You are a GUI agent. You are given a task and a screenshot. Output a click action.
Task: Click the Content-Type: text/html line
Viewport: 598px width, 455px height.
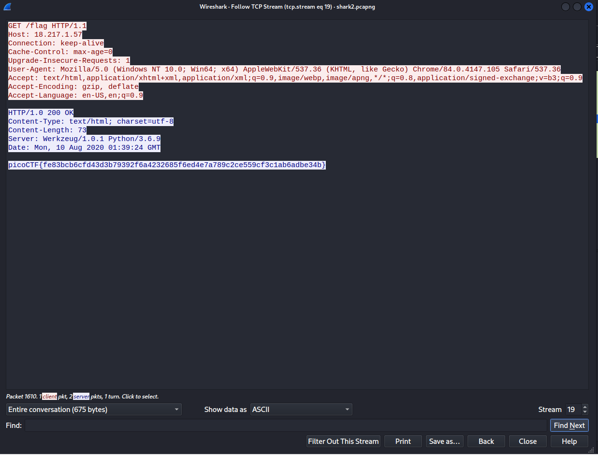tap(91, 122)
